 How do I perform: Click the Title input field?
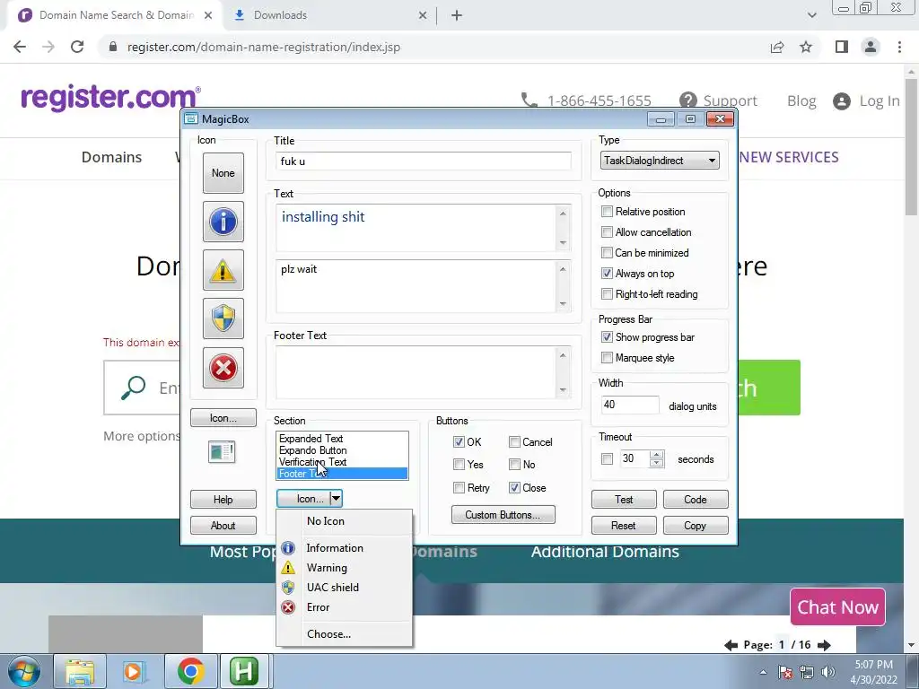click(424, 161)
